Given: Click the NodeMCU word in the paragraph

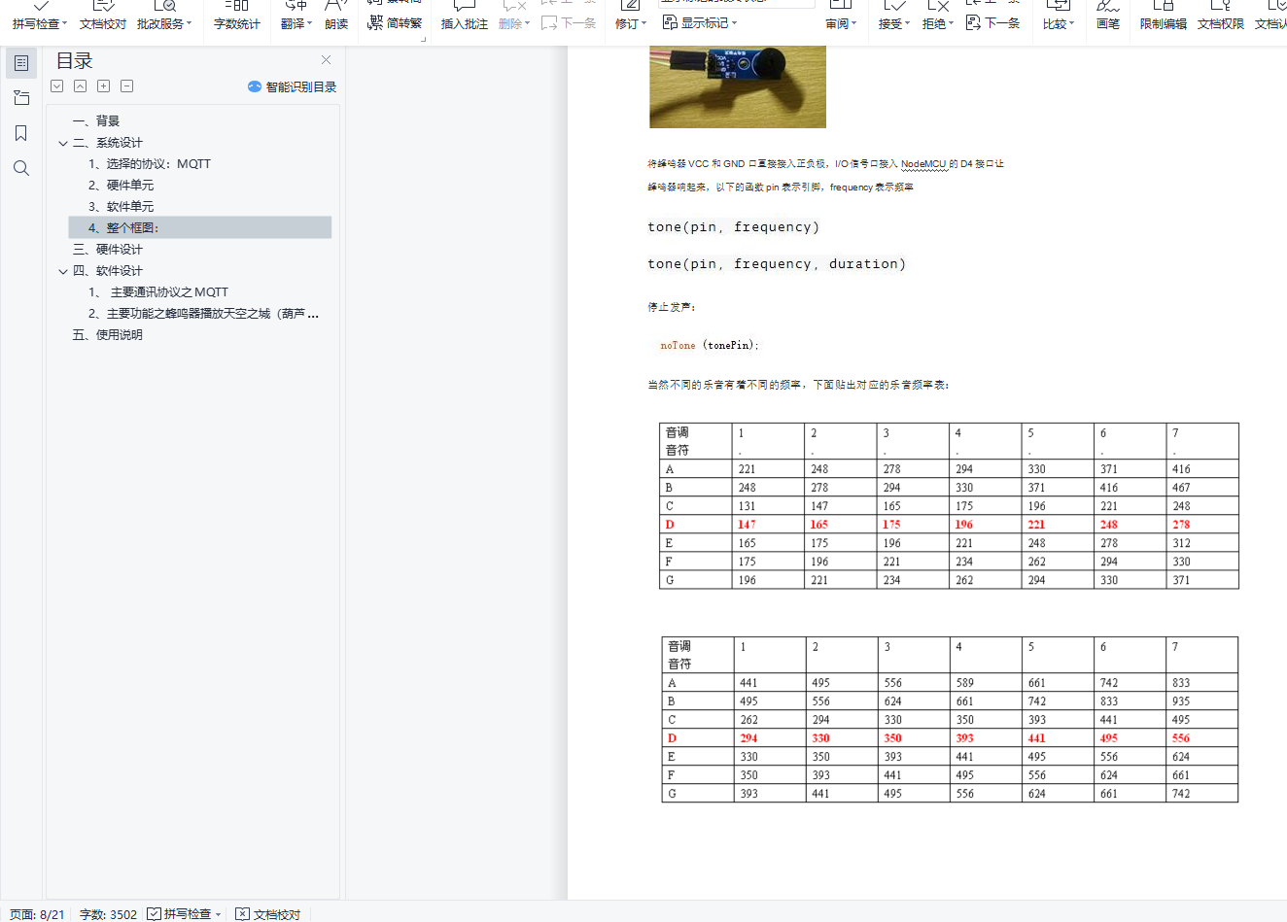Looking at the screenshot, I should 923,164.
